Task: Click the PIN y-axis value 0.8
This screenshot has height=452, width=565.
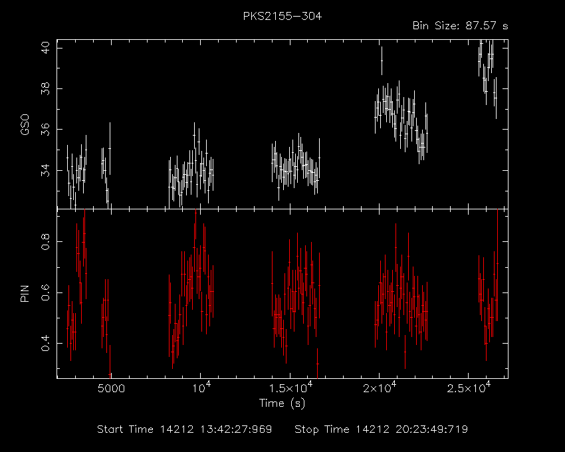Action: point(45,241)
